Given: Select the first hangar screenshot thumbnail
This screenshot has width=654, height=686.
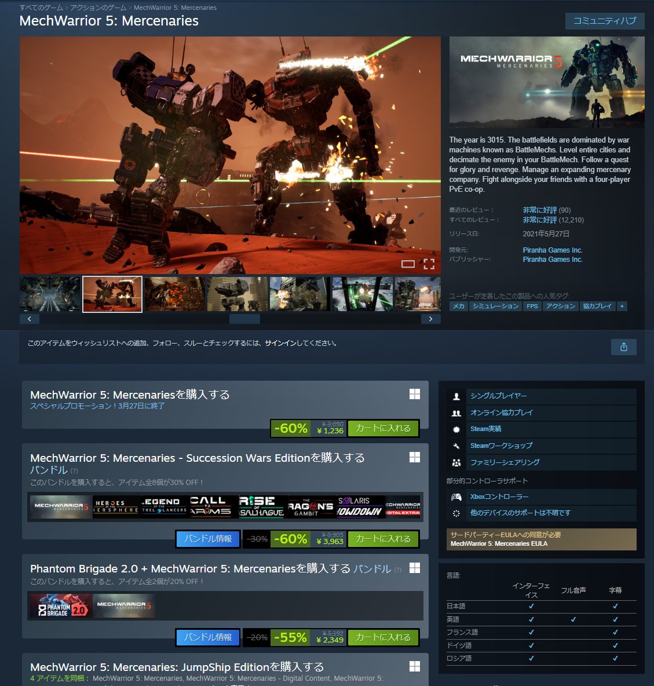Looking at the screenshot, I should 50,294.
